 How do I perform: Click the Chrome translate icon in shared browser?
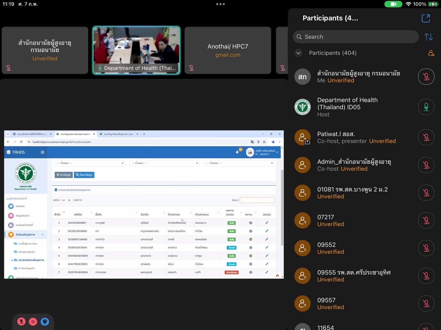252,142
